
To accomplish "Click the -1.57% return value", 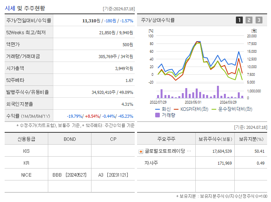I will pyautogui.click(x=127, y=21).
